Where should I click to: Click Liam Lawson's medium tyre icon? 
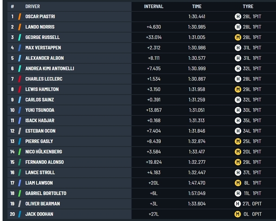(x=238, y=183)
